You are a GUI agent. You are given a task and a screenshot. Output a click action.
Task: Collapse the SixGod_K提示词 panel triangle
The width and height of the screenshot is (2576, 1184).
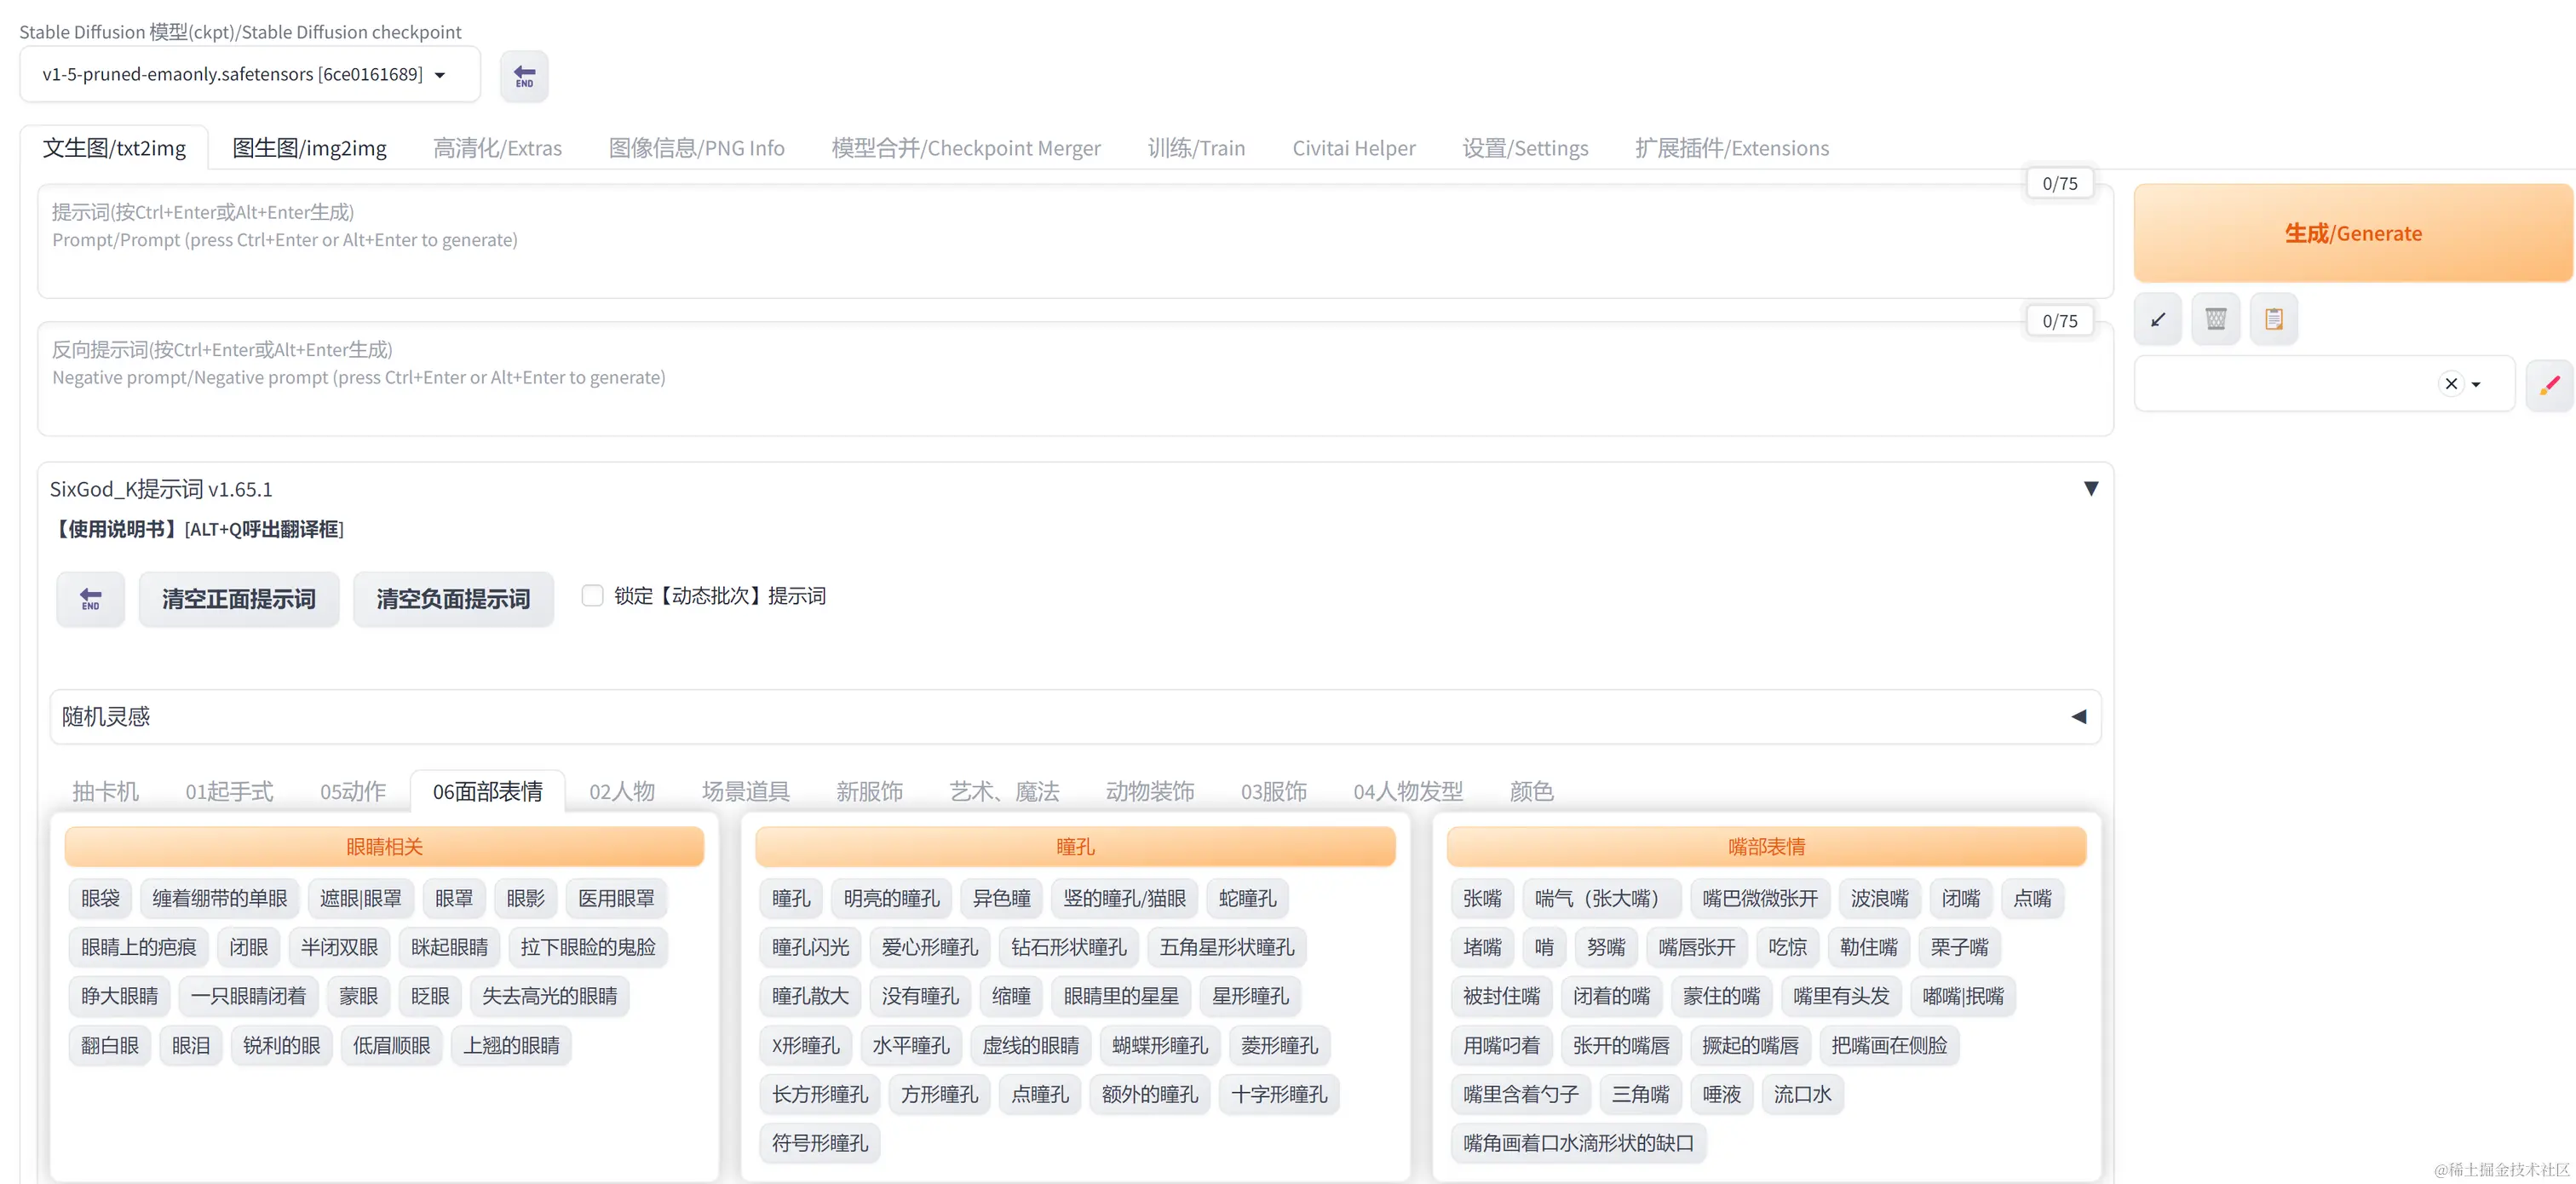2090,489
